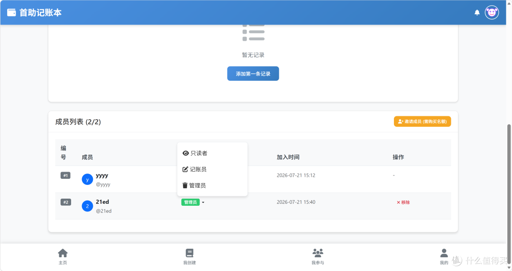
Task: Click 成员列表 (2/2) heading
Action: pyautogui.click(x=78, y=122)
